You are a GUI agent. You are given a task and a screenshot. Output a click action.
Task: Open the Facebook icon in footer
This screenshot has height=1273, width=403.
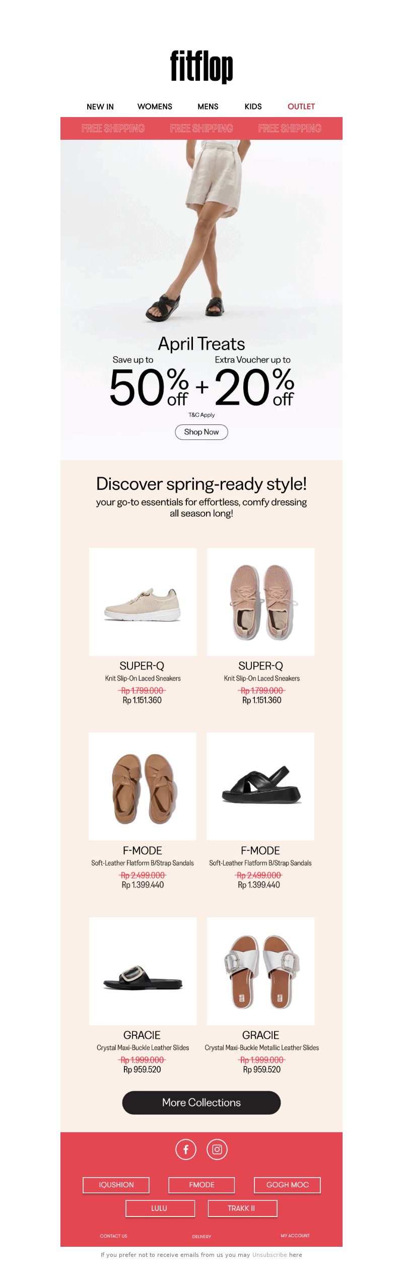click(185, 1149)
